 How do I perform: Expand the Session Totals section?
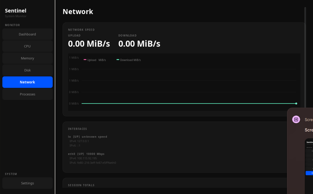[81, 185]
